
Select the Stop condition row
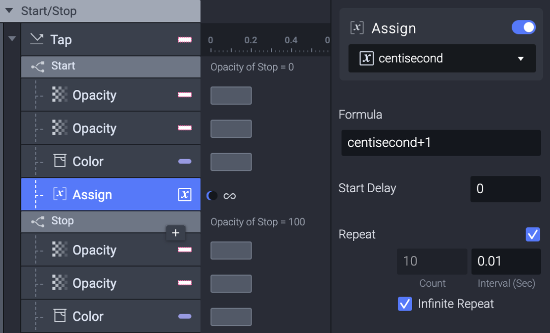(x=102, y=221)
